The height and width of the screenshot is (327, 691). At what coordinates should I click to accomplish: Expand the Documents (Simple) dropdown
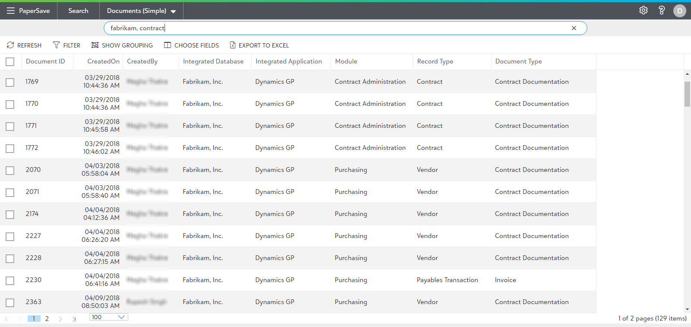click(173, 11)
